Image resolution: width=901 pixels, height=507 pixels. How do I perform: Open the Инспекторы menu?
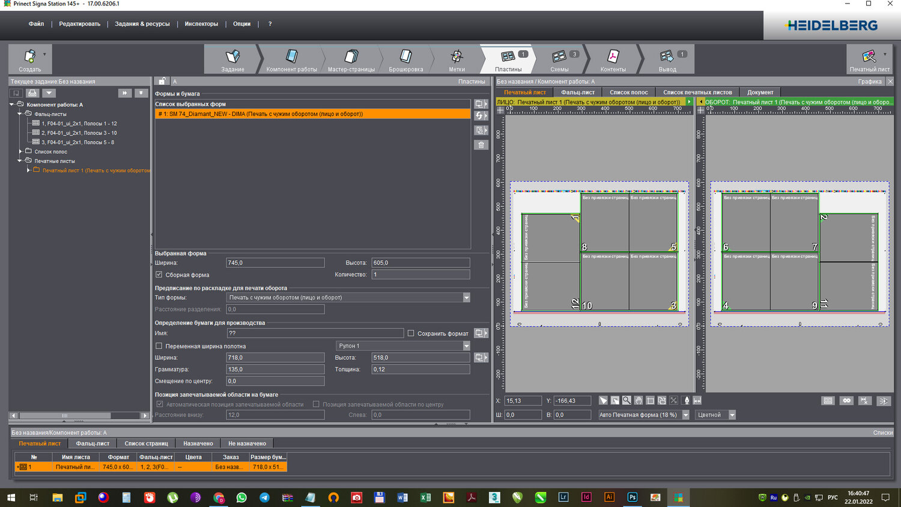(x=201, y=24)
